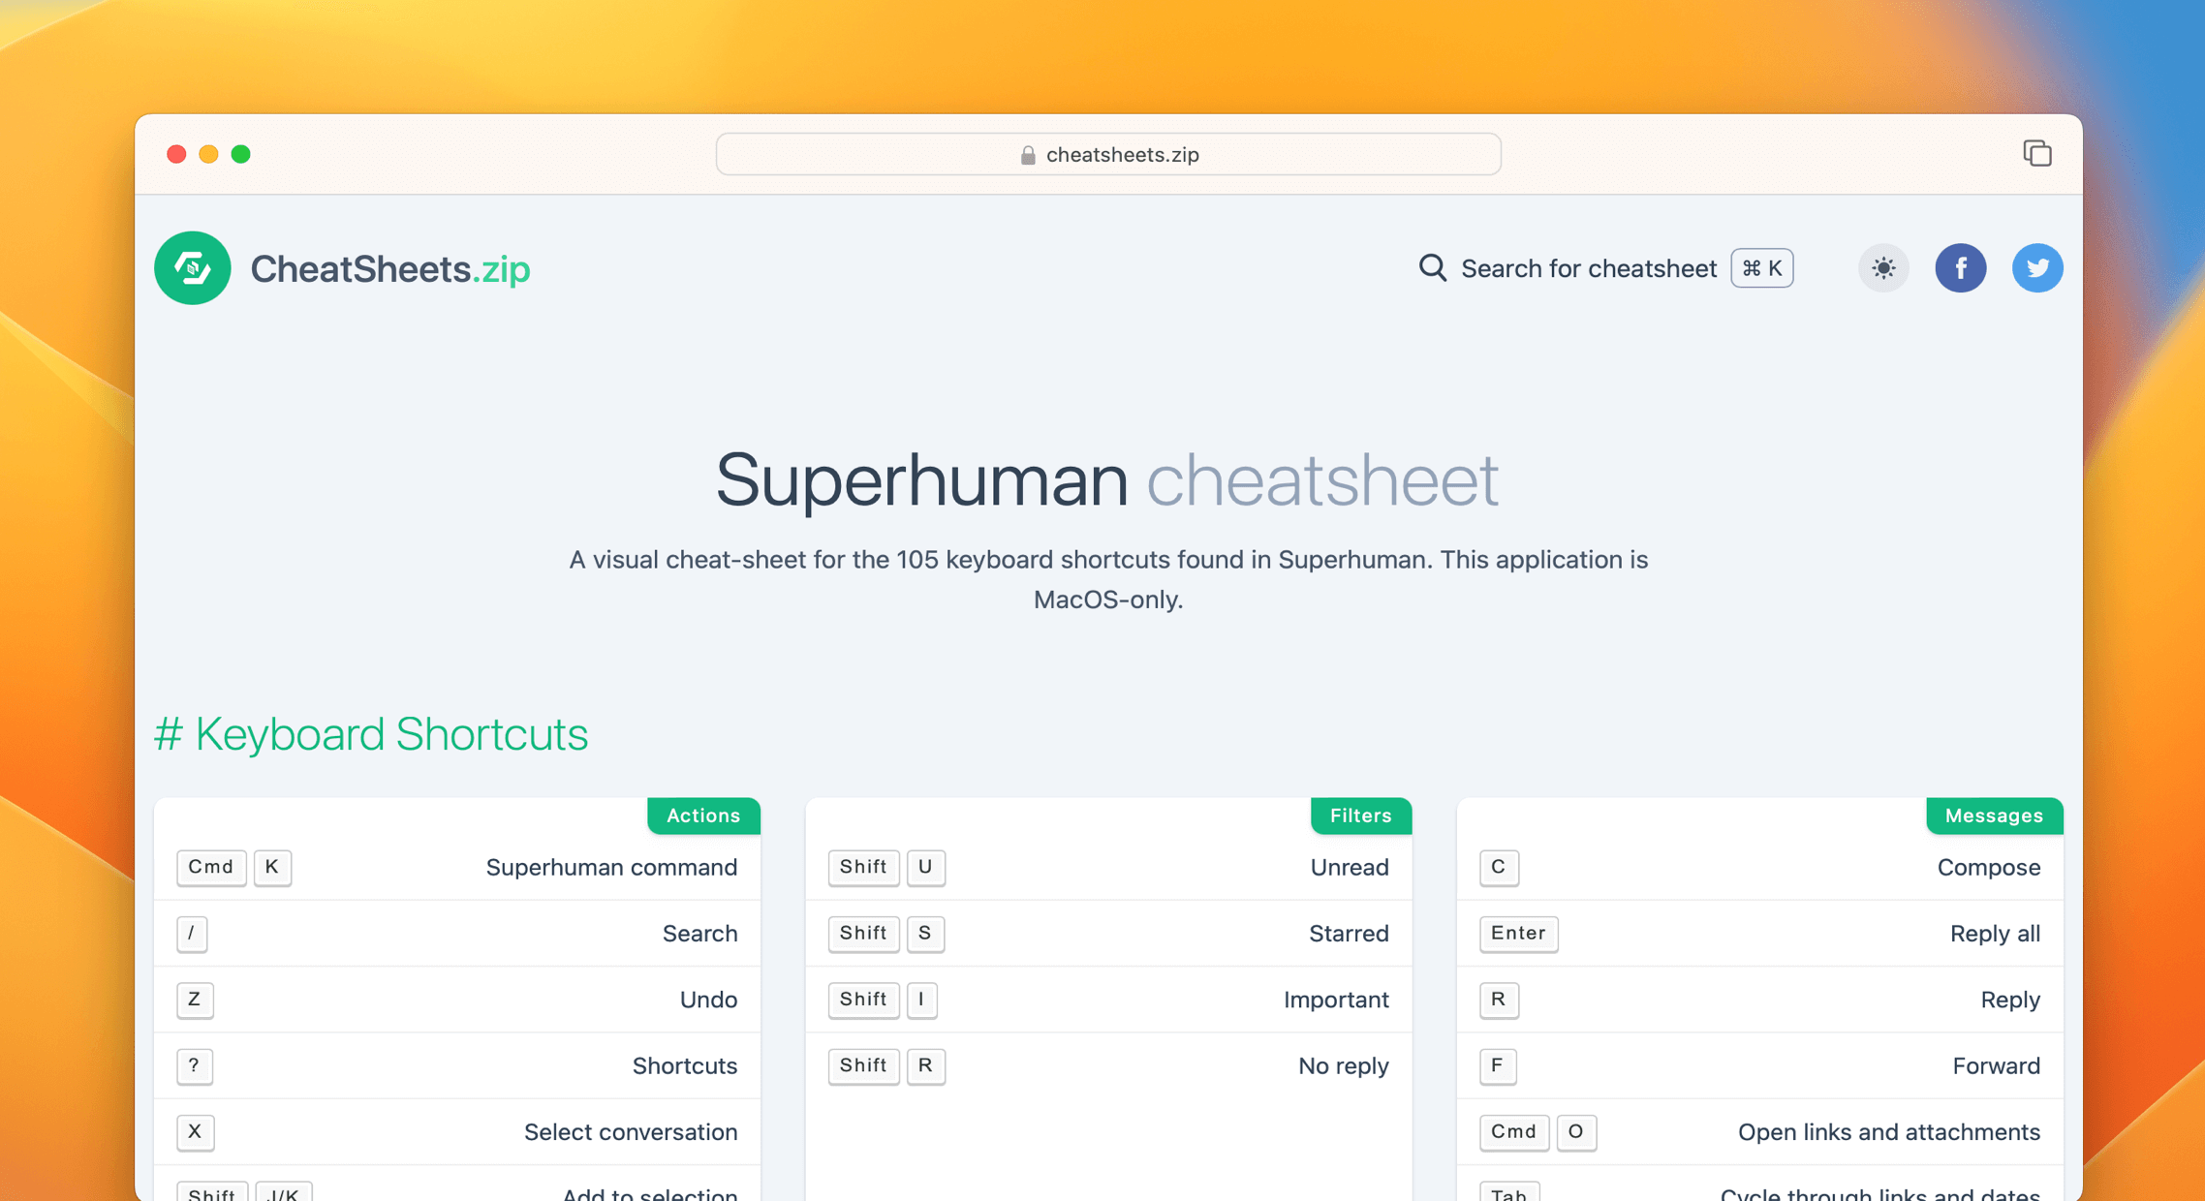Click the F key for Forward

1498,1065
